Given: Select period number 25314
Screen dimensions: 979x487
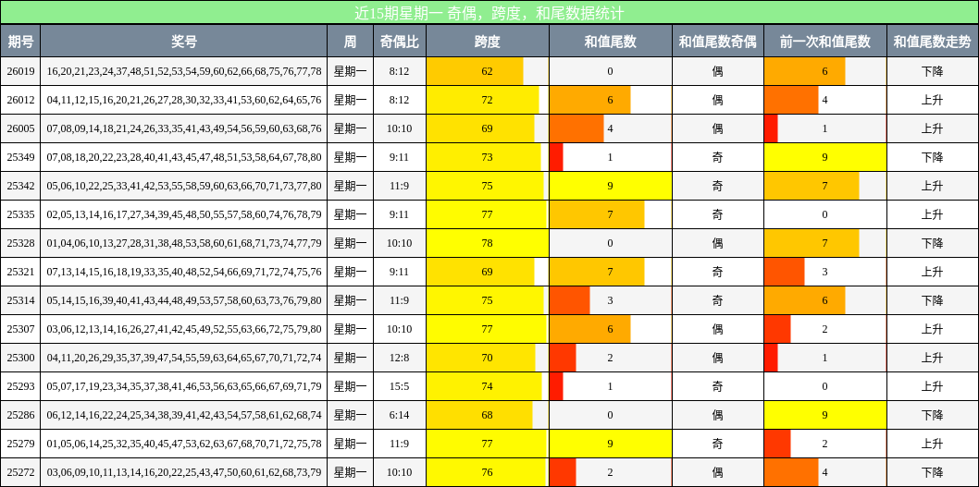Looking at the screenshot, I should [x=20, y=300].
